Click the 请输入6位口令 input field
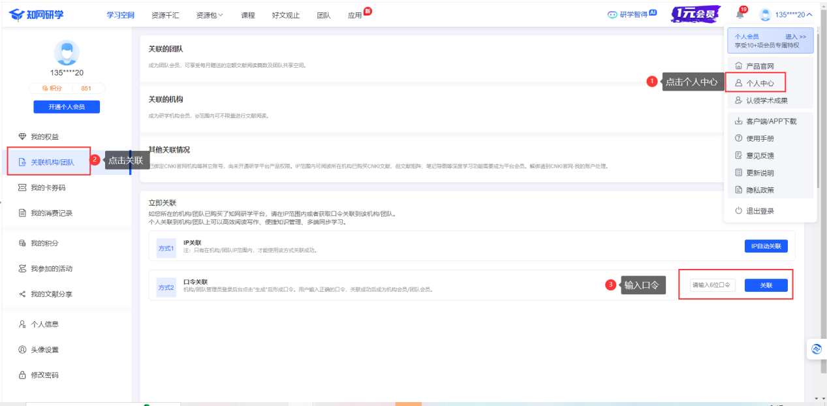Screen dimensions: 827x406 click(x=713, y=285)
